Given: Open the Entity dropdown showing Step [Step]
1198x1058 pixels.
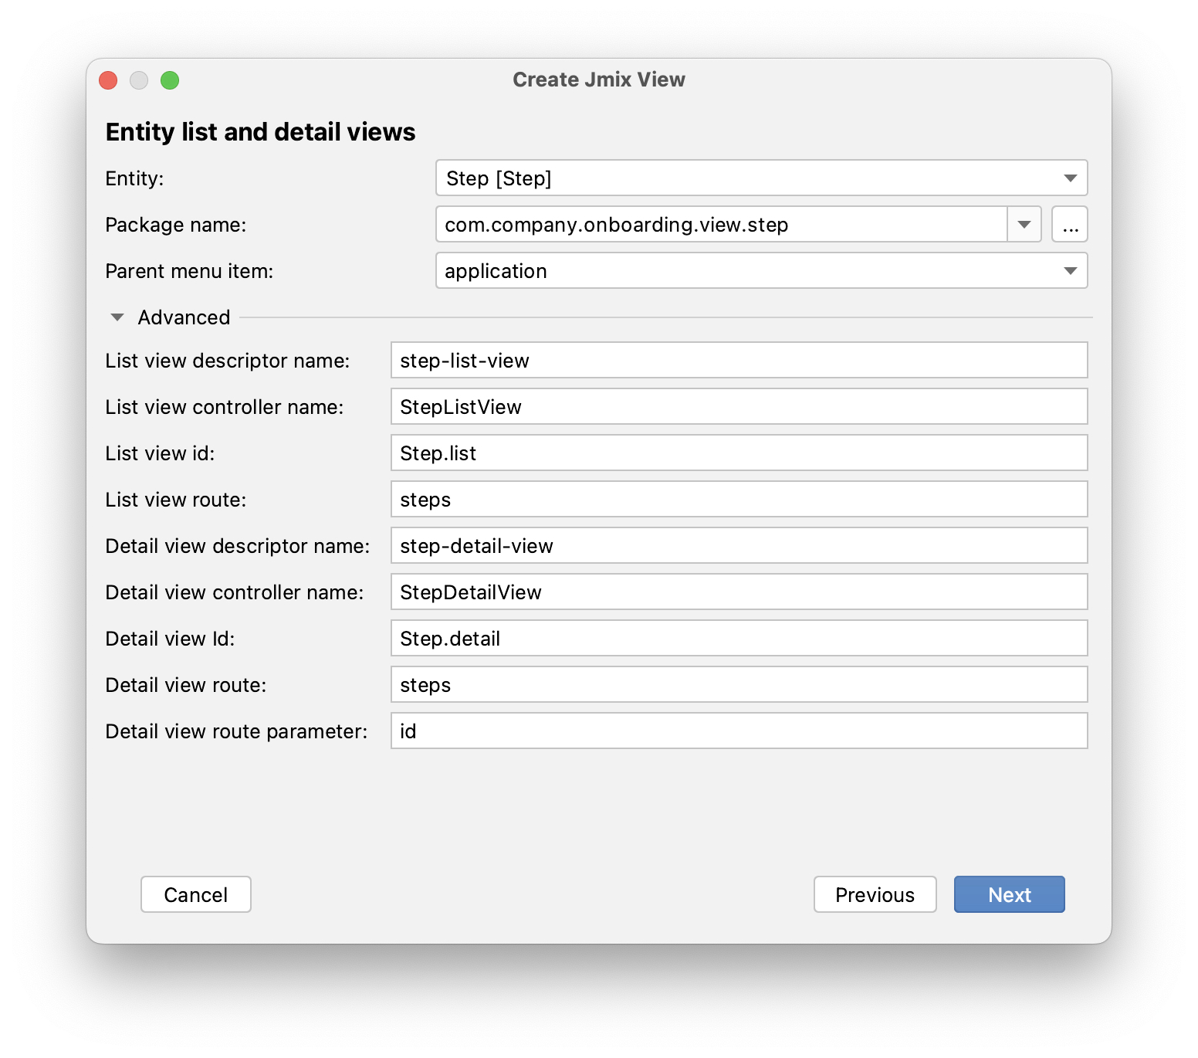Looking at the screenshot, I should click(760, 178).
